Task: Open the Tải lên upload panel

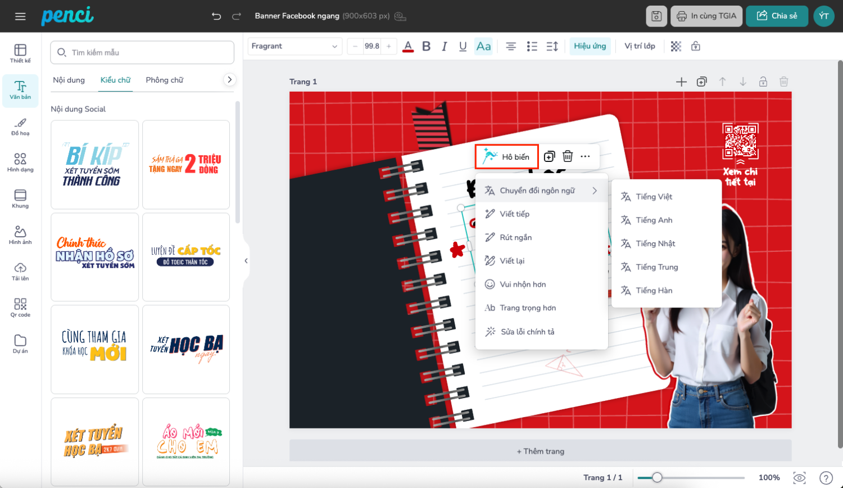Action: [20, 271]
